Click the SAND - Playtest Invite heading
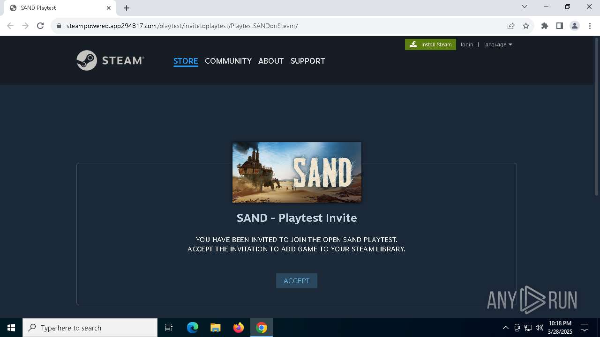The image size is (600, 337). [x=297, y=218]
